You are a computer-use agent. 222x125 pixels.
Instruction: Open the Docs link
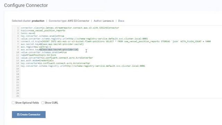pyautogui.click(x=121, y=21)
